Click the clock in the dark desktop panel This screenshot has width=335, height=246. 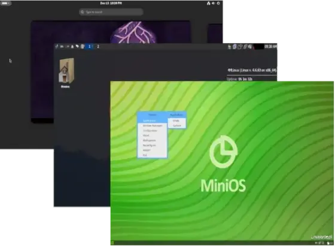tap(270, 46)
